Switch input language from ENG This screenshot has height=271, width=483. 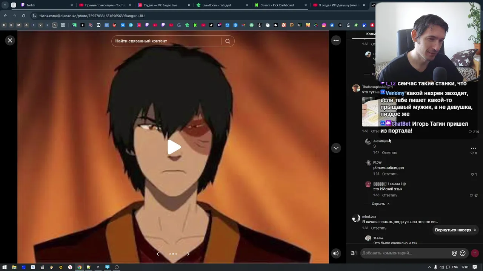(455, 267)
